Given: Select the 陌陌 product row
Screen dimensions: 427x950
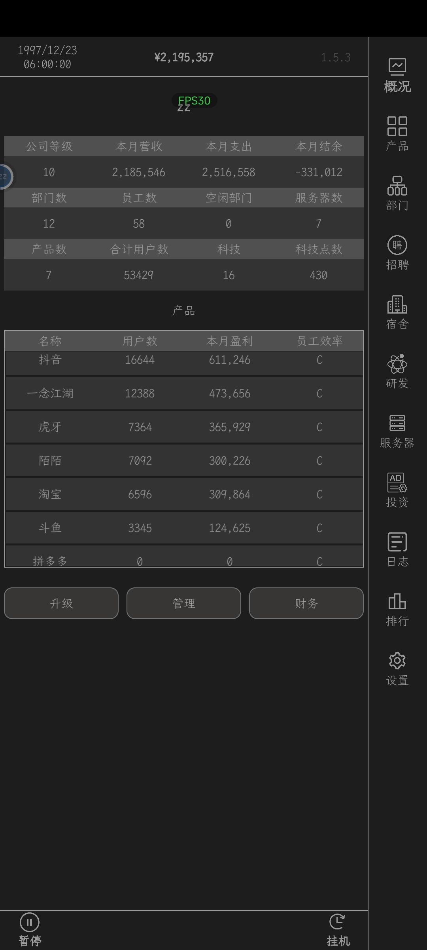Looking at the screenshot, I should point(184,460).
